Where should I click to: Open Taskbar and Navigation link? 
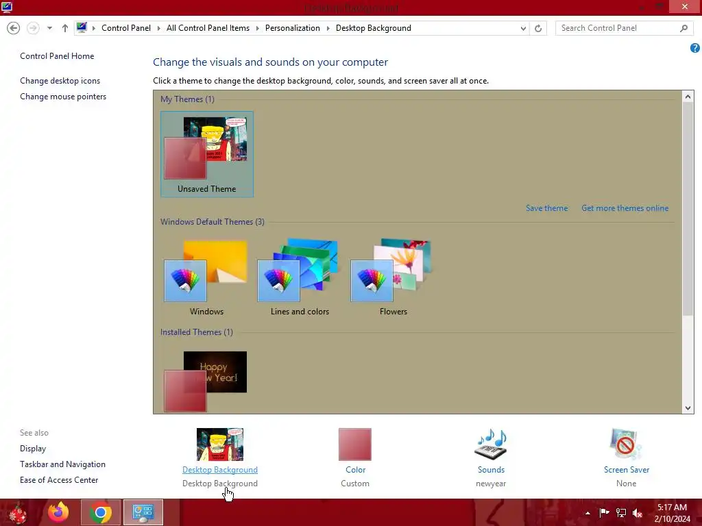[x=62, y=464]
